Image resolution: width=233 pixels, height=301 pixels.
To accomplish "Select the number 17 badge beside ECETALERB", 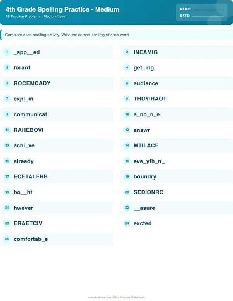I will pyautogui.click(x=7, y=176).
